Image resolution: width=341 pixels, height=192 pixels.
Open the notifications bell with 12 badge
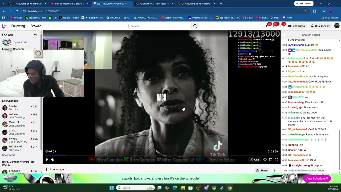(282, 26)
